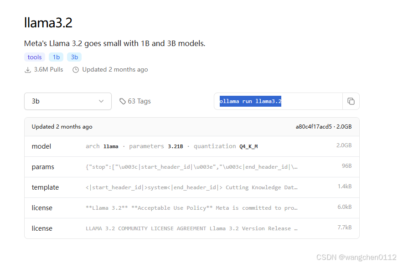Open the model row
This screenshot has height=264, width=398.
[x=192, y=146]
